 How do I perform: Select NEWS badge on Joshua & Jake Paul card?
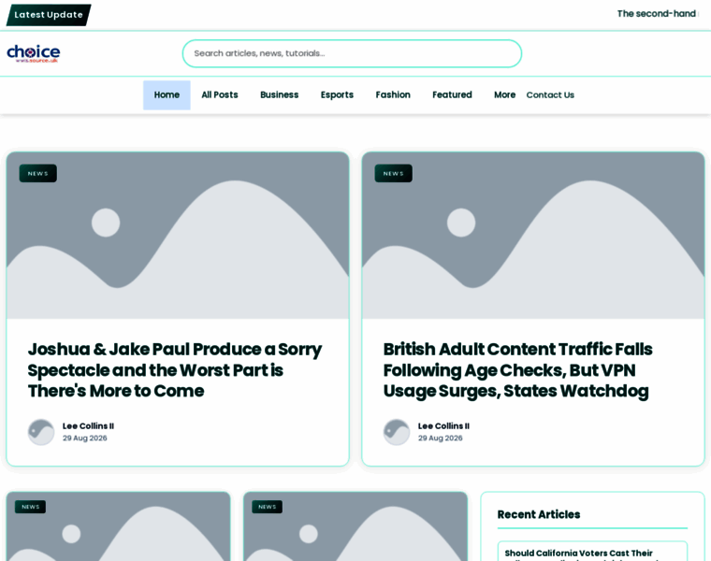(x=38, y=174)
